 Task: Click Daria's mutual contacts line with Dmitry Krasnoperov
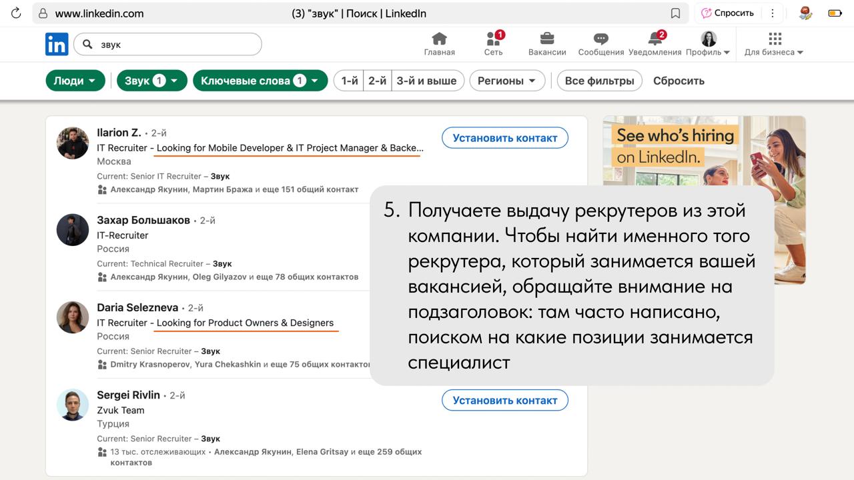click(240, 365)
